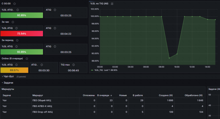220x119 pixels.
Task: Sort table by 'Отложены' column header
Action: (x=89, y=95)
